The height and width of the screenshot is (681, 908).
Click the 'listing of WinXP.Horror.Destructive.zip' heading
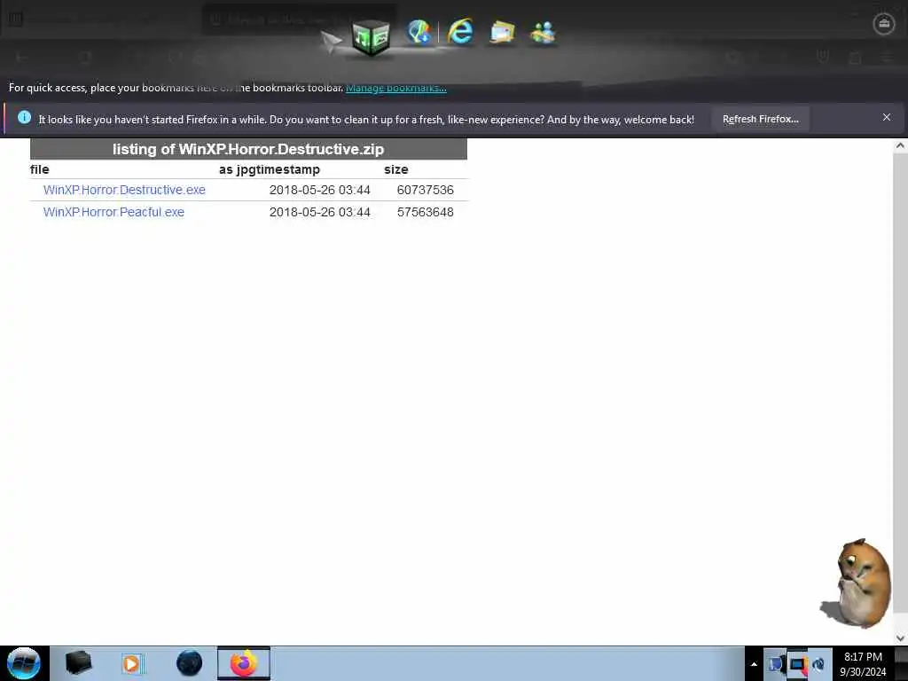point(248,149)
